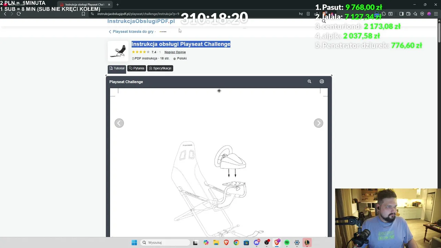Click the browser reload button
This screenshot has width=441, height=248.
[19, 14]
